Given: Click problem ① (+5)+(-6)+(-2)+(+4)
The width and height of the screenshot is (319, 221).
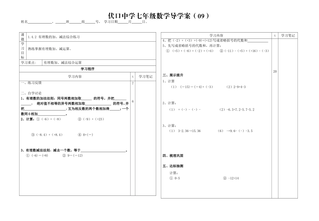Looking at the screenshot, I should (x=190, y=51).
